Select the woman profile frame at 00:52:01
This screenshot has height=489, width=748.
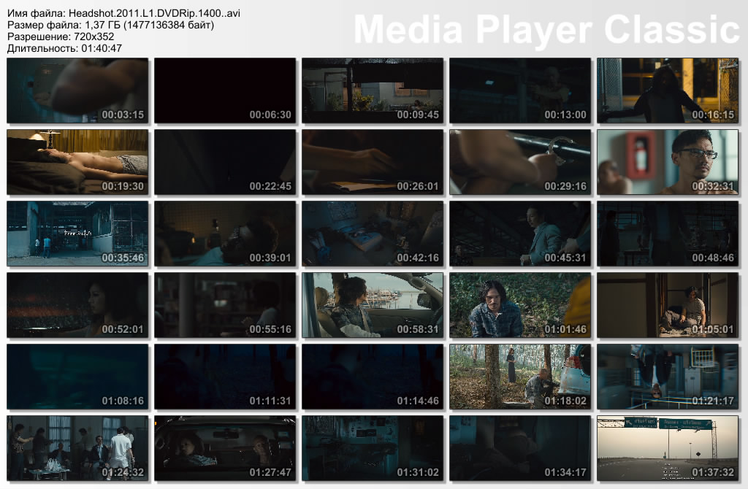click(77, 305)
